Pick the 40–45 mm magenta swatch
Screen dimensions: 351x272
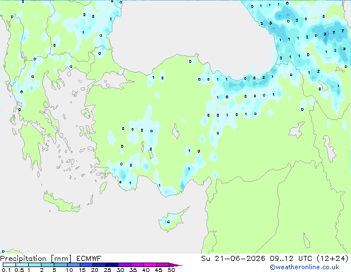point(150,265)
